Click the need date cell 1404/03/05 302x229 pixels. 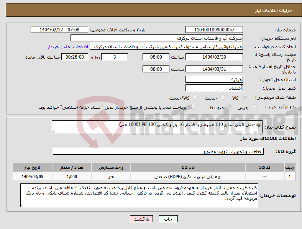(32, 177)
